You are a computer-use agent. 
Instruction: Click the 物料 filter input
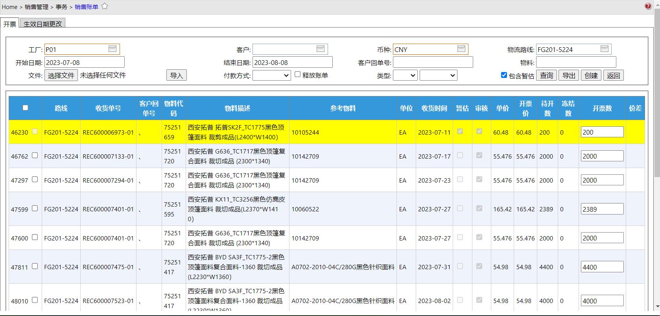[x=576, y=62]
